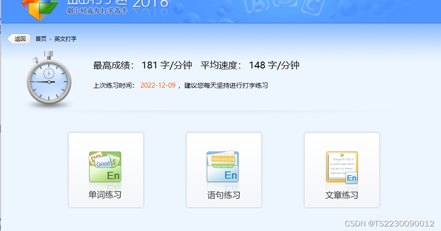
Task: Click the green 'Good' word practice icon
Action: point(105,167)
